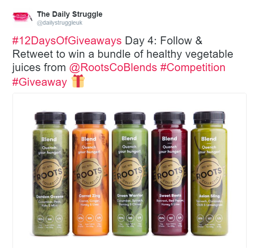
Task: Open the @dailystruggleuk handle link
Action: 60,23
